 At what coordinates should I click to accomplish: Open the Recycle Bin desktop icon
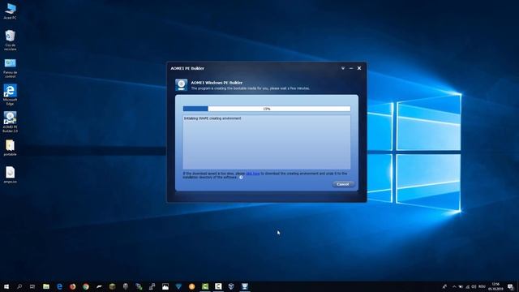pos(11,40)
